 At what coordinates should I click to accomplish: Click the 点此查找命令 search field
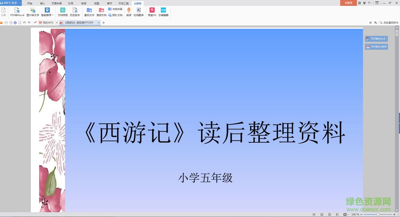pyautogui.click(x=389, y=23)
